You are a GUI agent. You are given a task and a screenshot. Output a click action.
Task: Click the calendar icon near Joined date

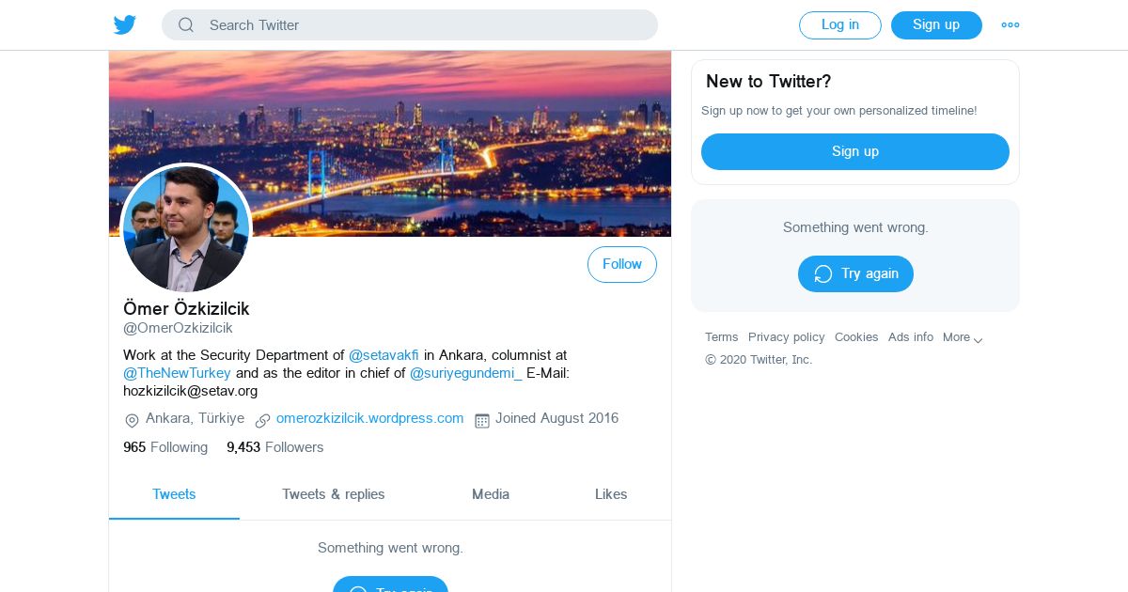[482, 420]
